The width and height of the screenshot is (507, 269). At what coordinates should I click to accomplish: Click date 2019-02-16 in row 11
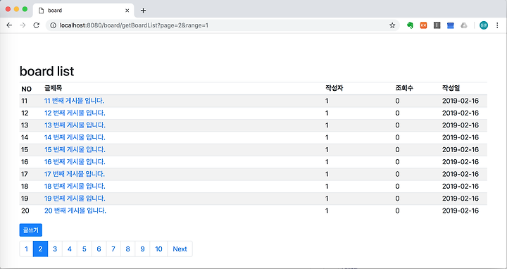tap(461, 101)
